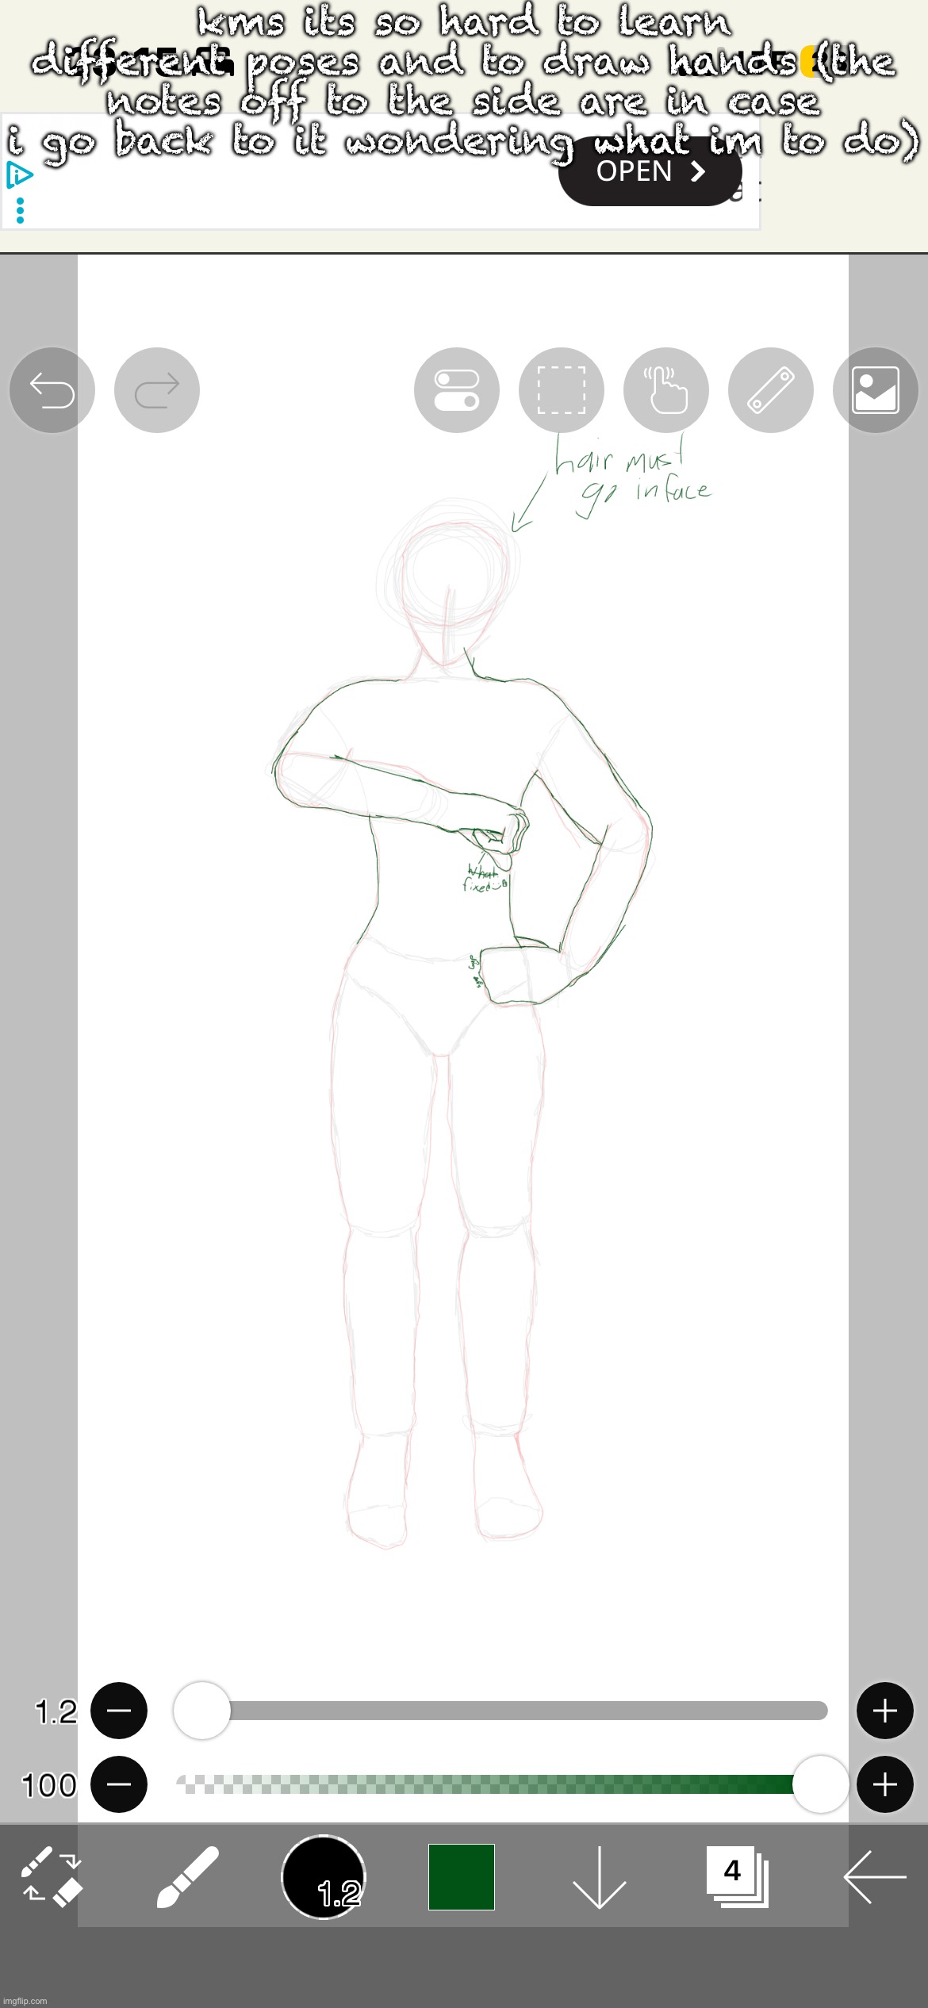Toggle the quick settings switches button
The height and width of the screenshot is (2008, 928).
click(457, 390)
